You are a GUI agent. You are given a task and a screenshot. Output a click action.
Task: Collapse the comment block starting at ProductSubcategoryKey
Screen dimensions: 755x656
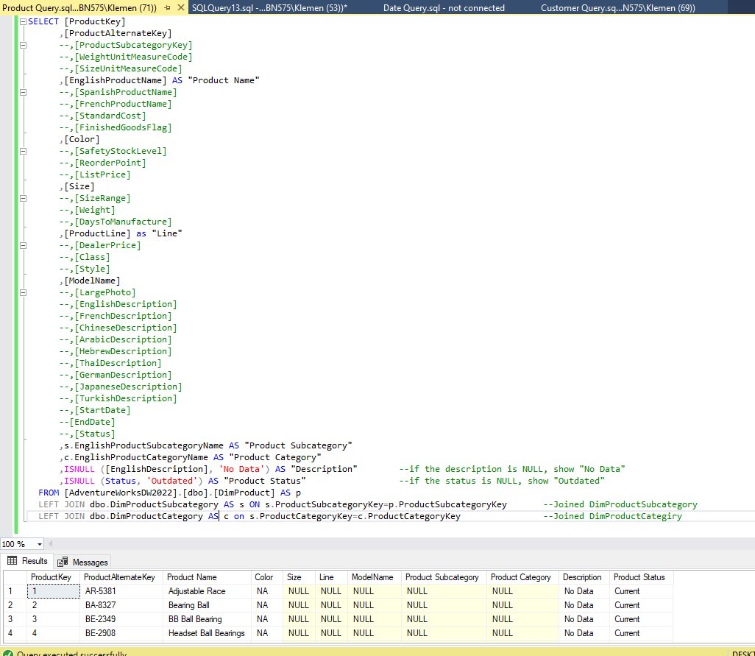[x=23, y=45]
